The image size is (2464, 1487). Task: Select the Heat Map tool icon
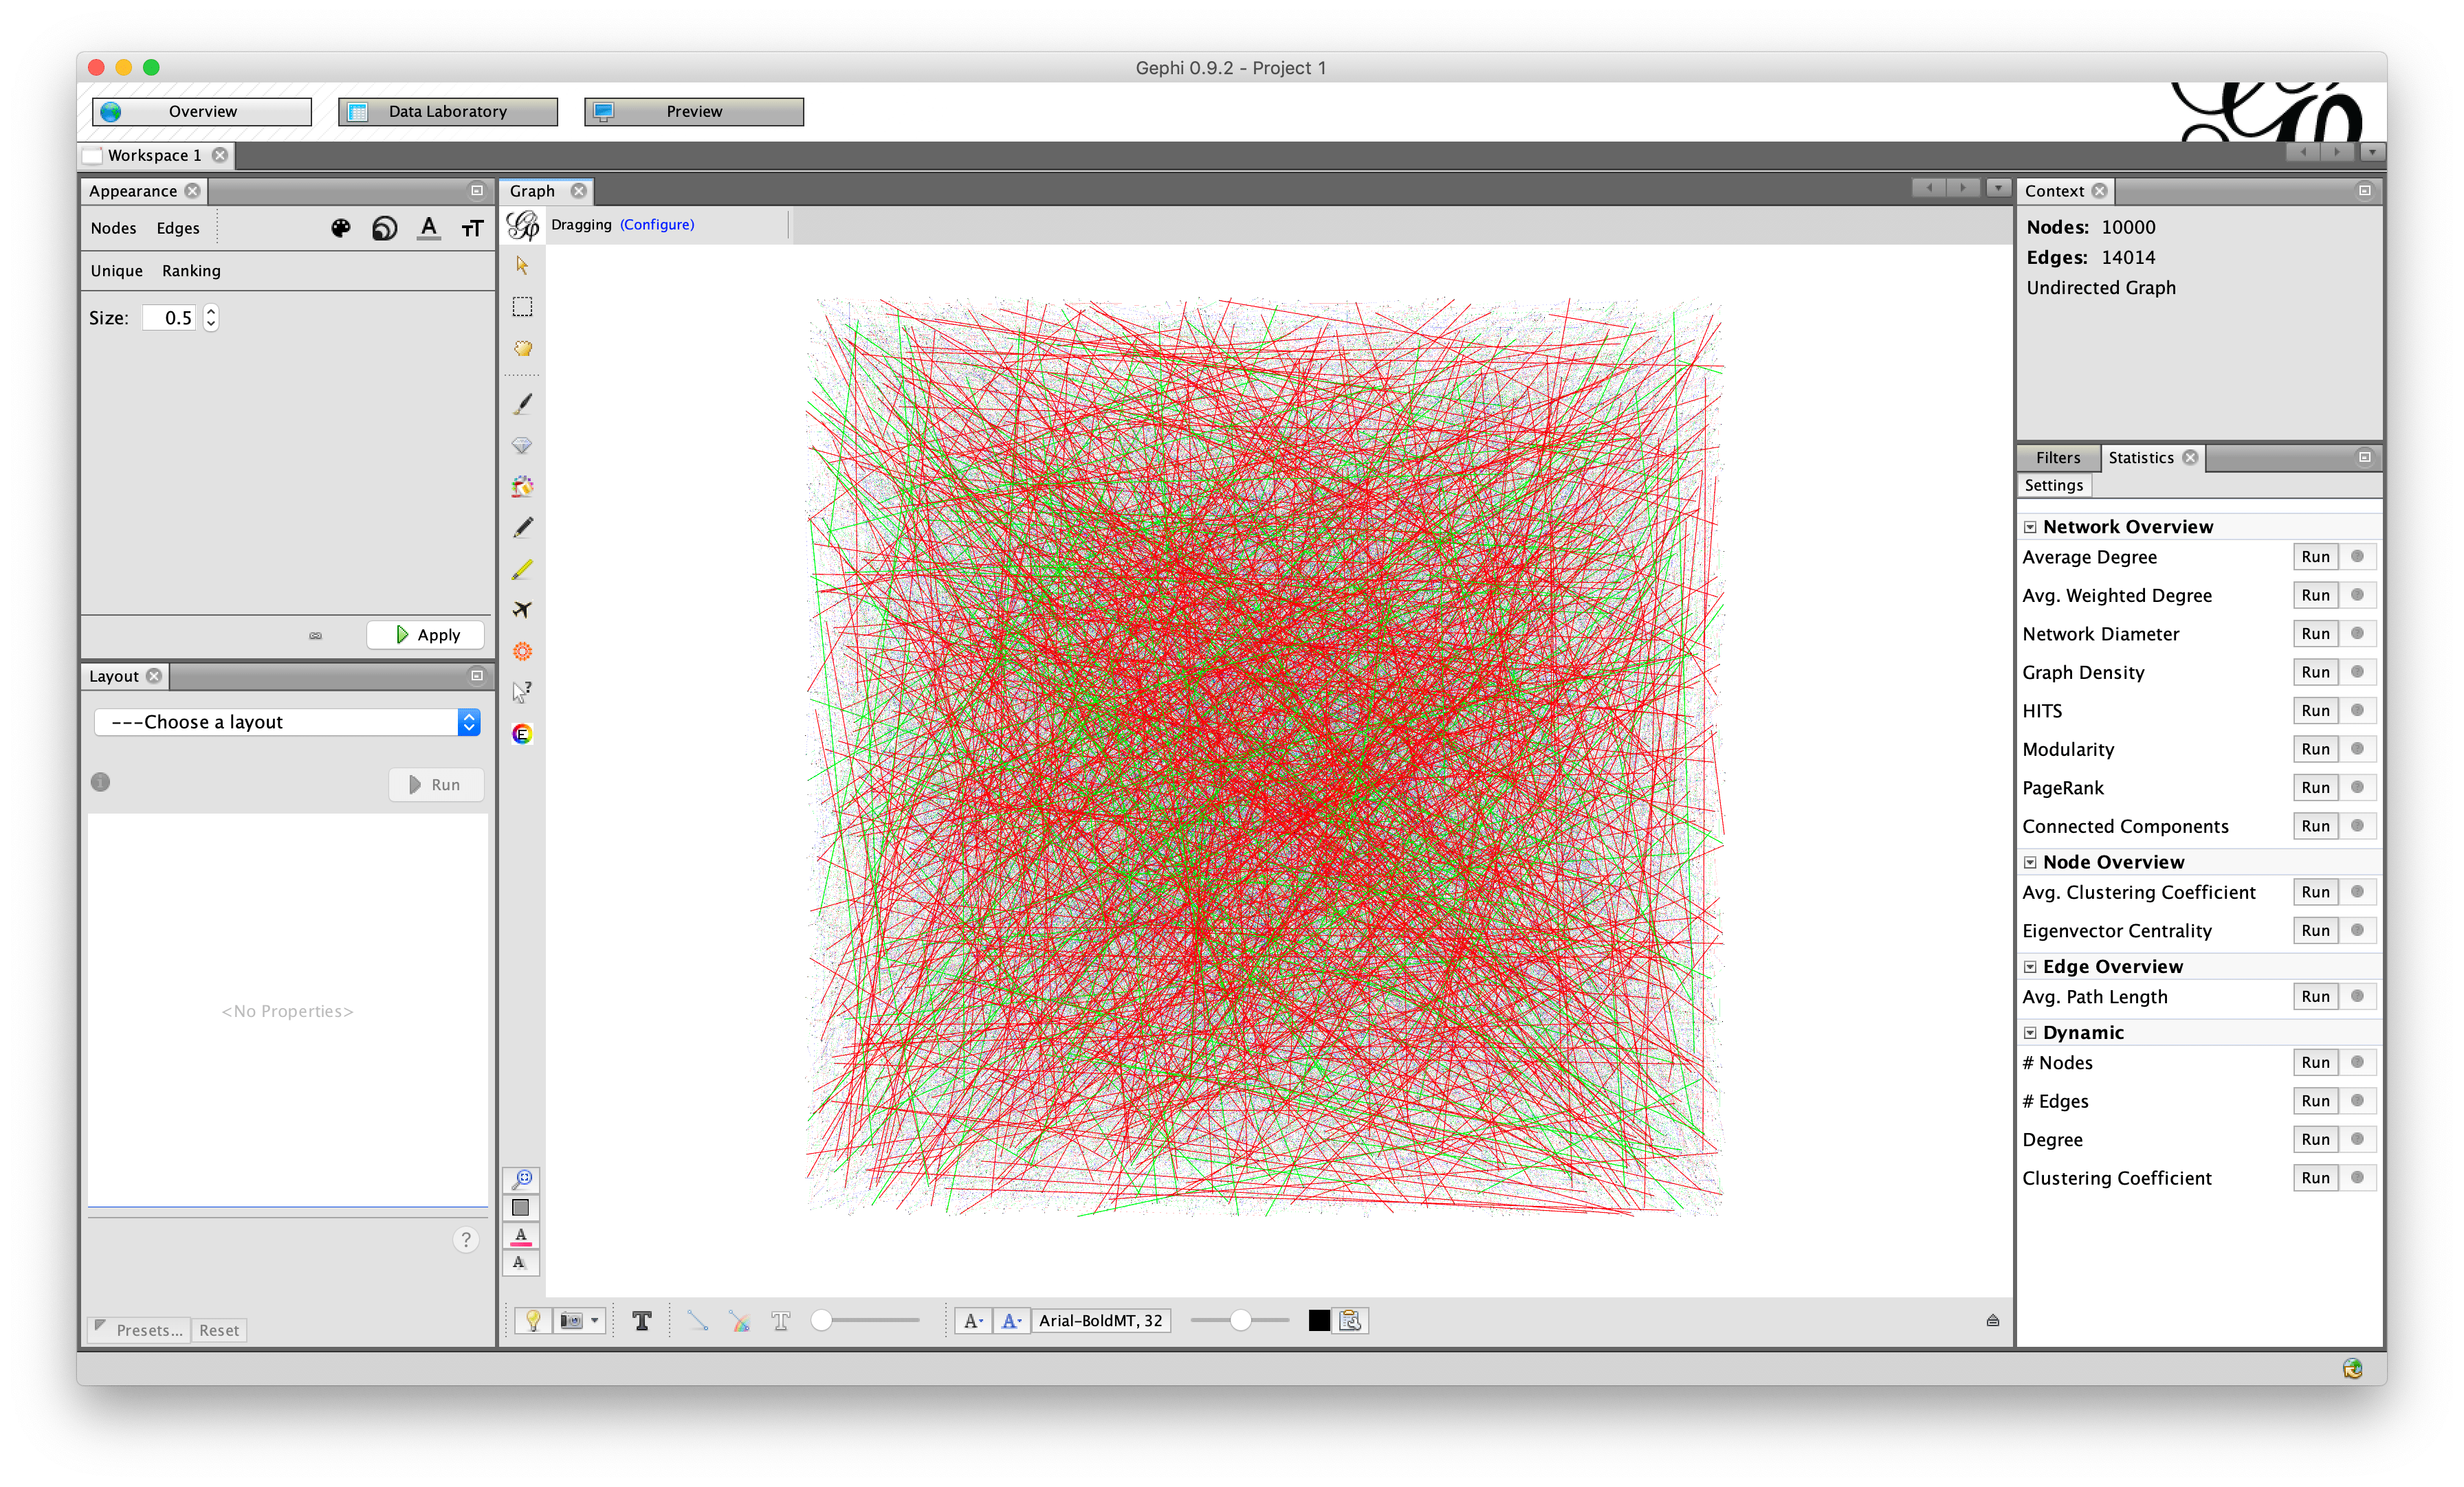(x=522, y=651)
